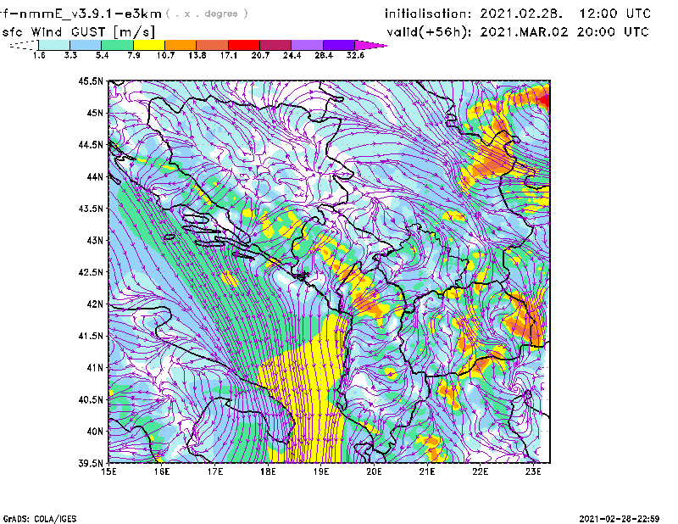Click the '43.5N' latitude label

[x=91, y=209]
